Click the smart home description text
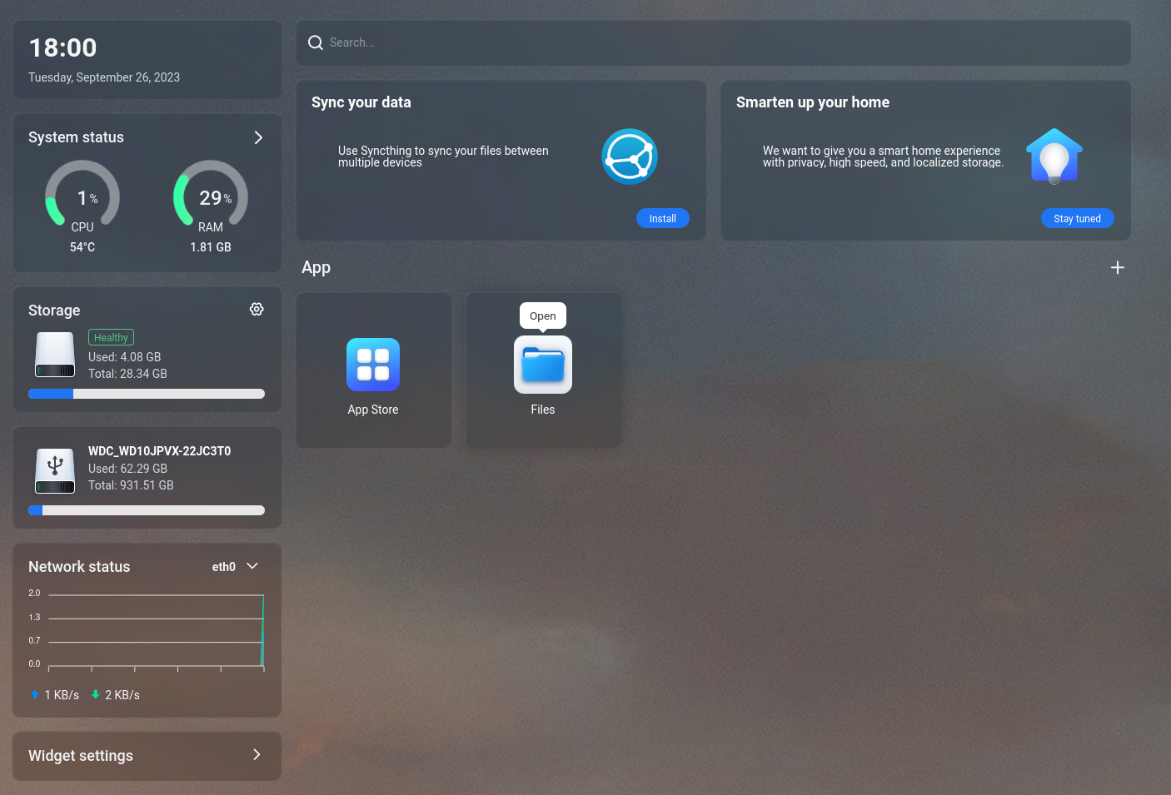Screen dimensions: 1171x795 [883, 157]
